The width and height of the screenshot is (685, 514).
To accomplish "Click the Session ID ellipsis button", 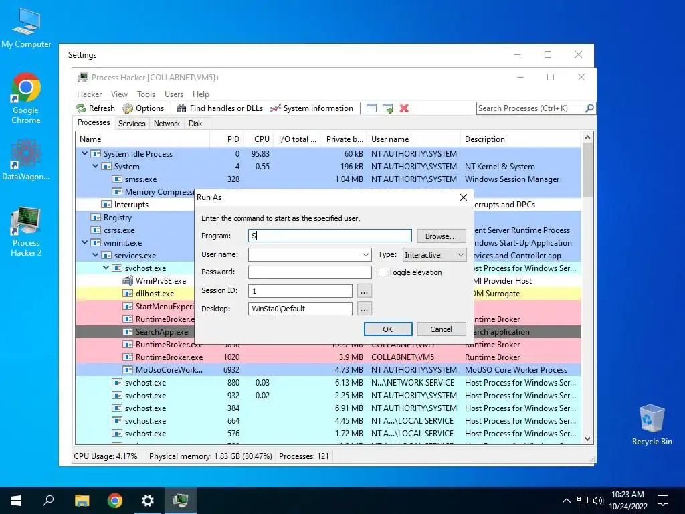I will [365, 291].
